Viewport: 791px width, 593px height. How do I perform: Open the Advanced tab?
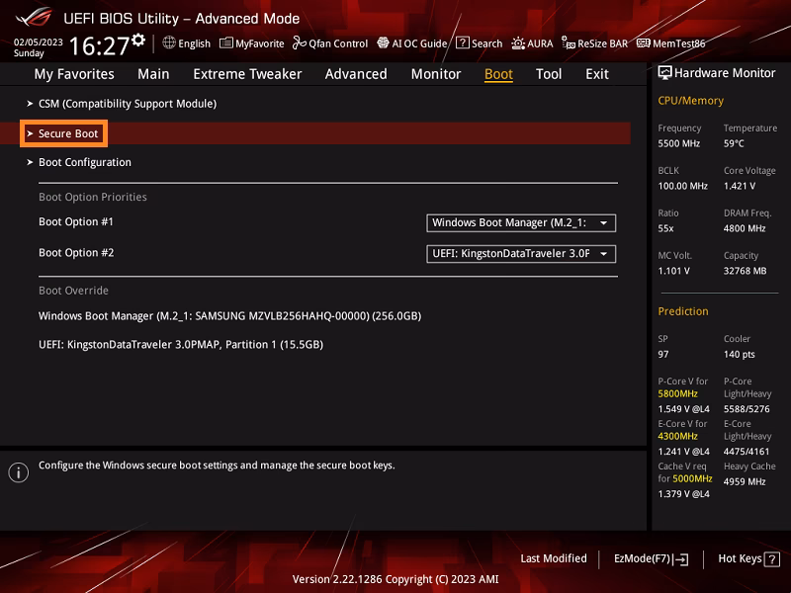pyautogui.click(x=356, y=74)
